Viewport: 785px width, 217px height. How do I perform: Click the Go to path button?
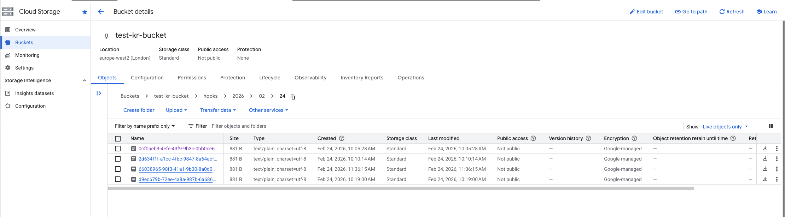[x=691, y=12]
